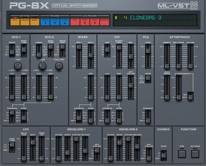206x166 pixels.
Task: Click the ENVELOPE-1 SUSTAIN slider handle
Action: (76, 139)
